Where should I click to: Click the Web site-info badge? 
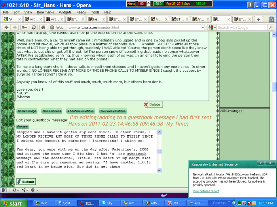tap(57, 28)
